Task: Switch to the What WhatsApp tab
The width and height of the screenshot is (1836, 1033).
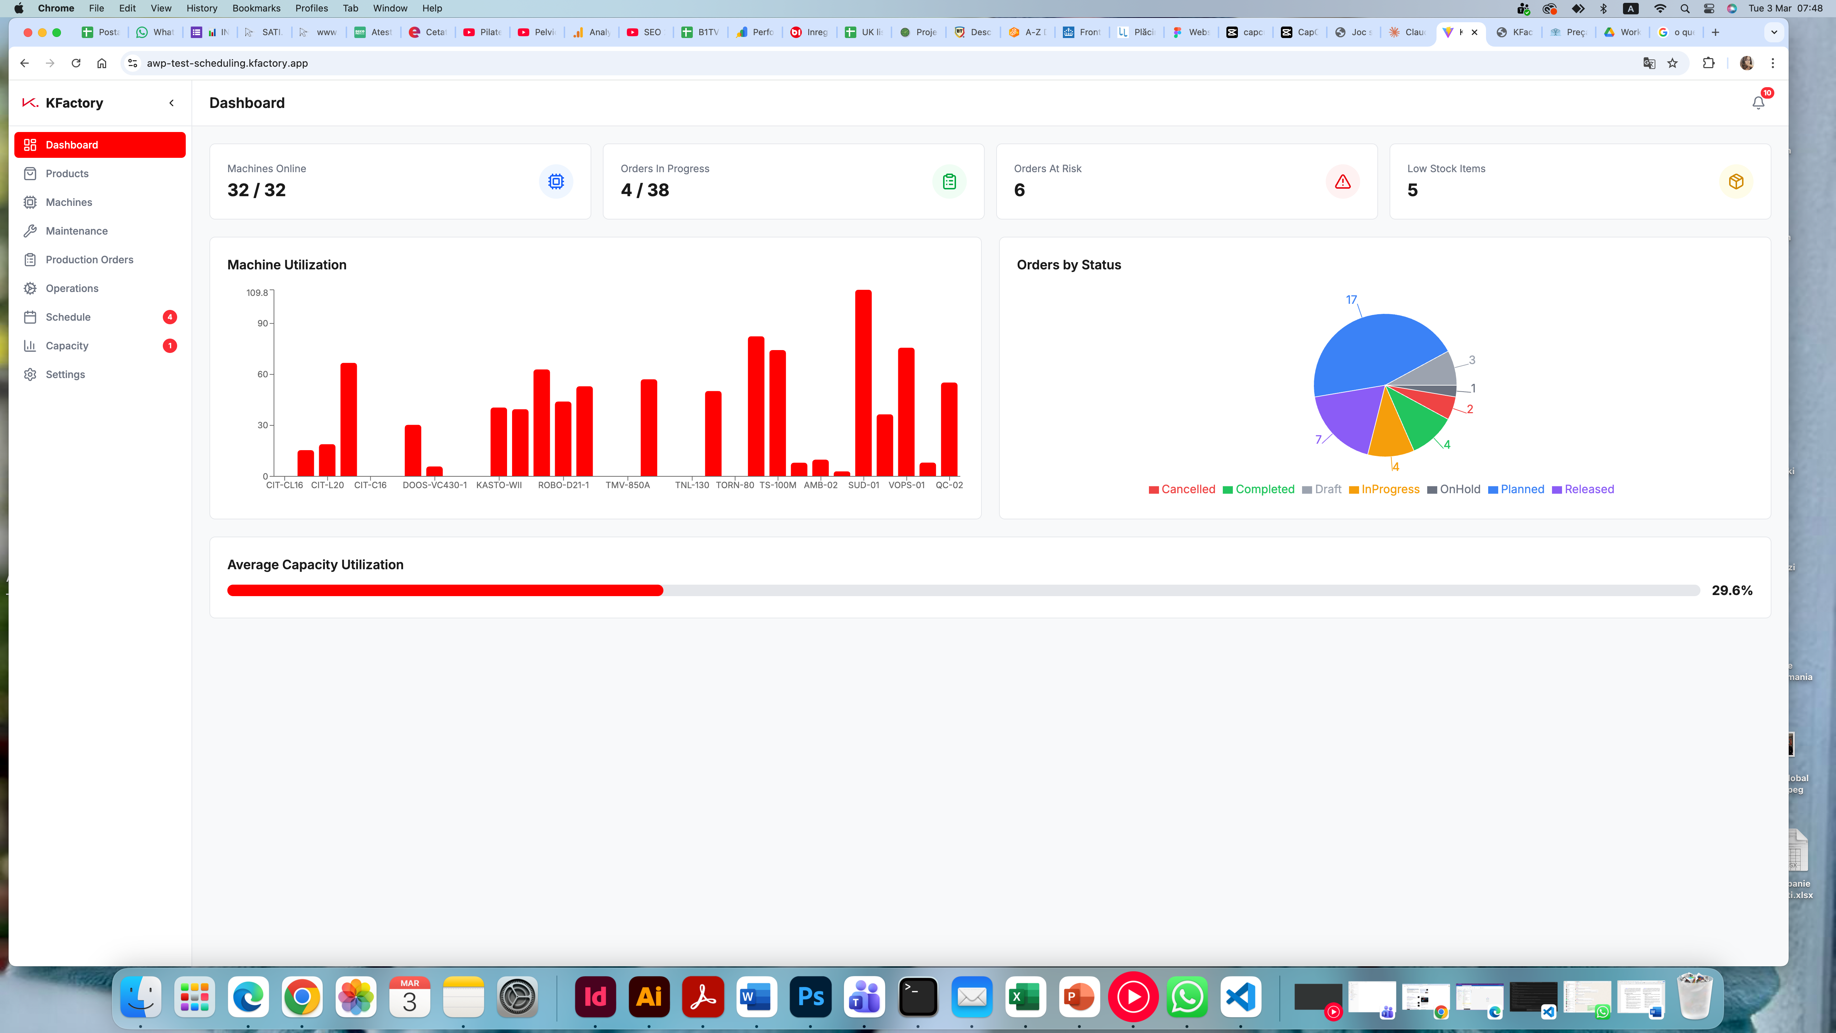Action: (155, 32)
